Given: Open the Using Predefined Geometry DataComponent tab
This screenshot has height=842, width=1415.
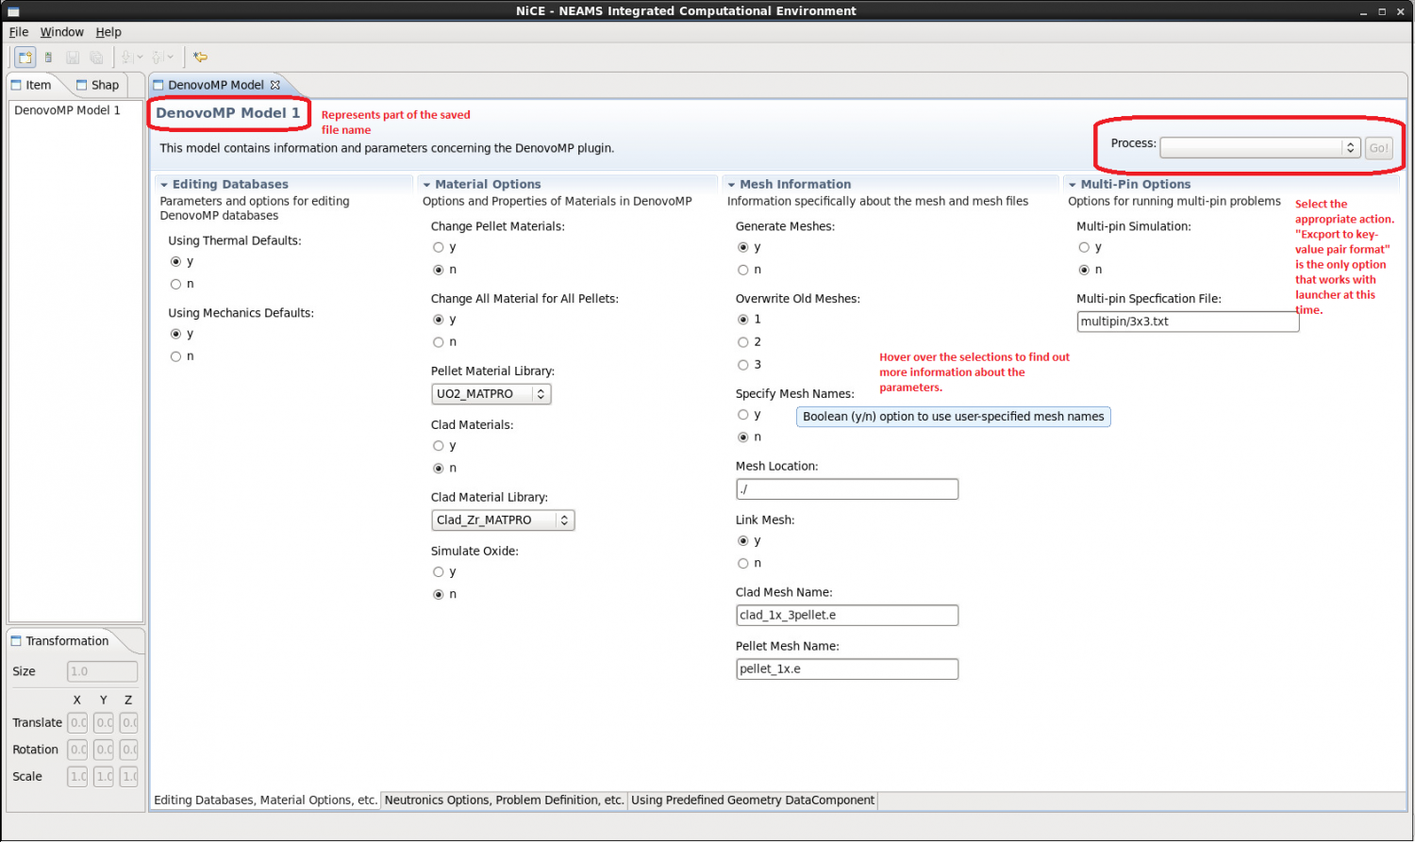Looking at the screenshot, I should coord(753,801).
